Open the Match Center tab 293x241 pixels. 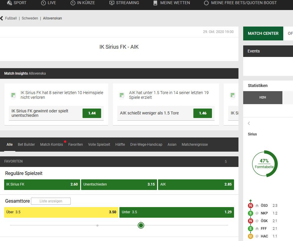[263, 33]
